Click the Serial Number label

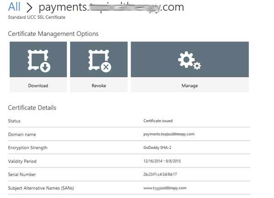(x=22, y=175)
